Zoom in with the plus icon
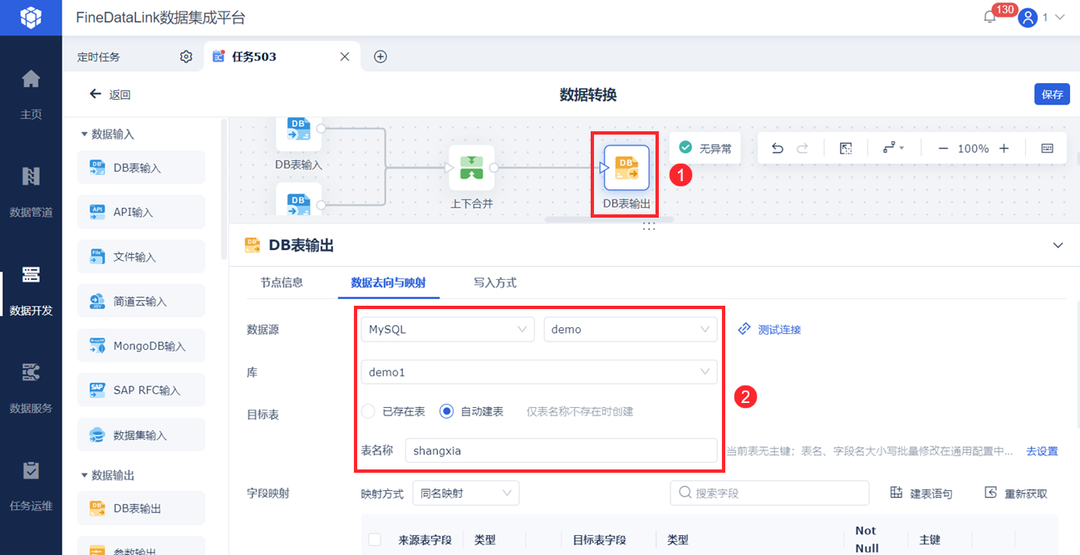This screenshot has height=555, width=1080. (x=1004, y=148)
